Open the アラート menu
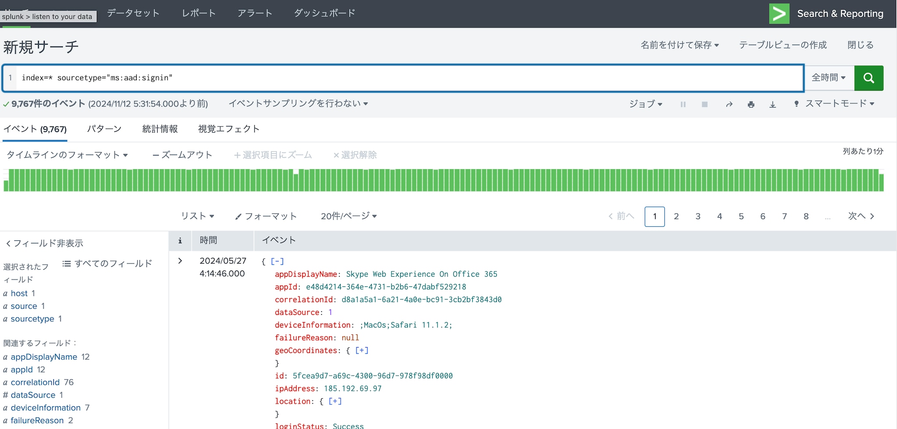Screen dimensions: 897x429 (x=255, y=13)
